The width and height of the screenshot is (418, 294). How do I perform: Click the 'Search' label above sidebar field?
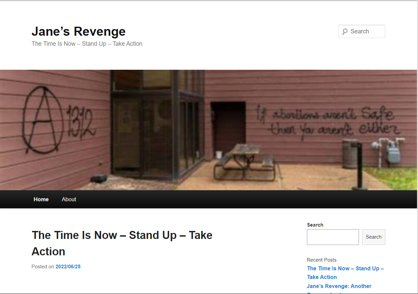pos(315,225)
